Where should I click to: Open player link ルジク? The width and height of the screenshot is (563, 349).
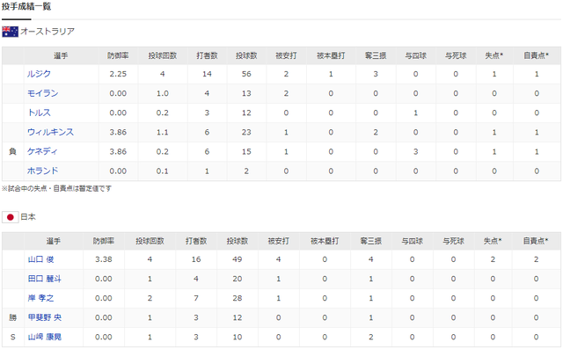coord(39,74)
